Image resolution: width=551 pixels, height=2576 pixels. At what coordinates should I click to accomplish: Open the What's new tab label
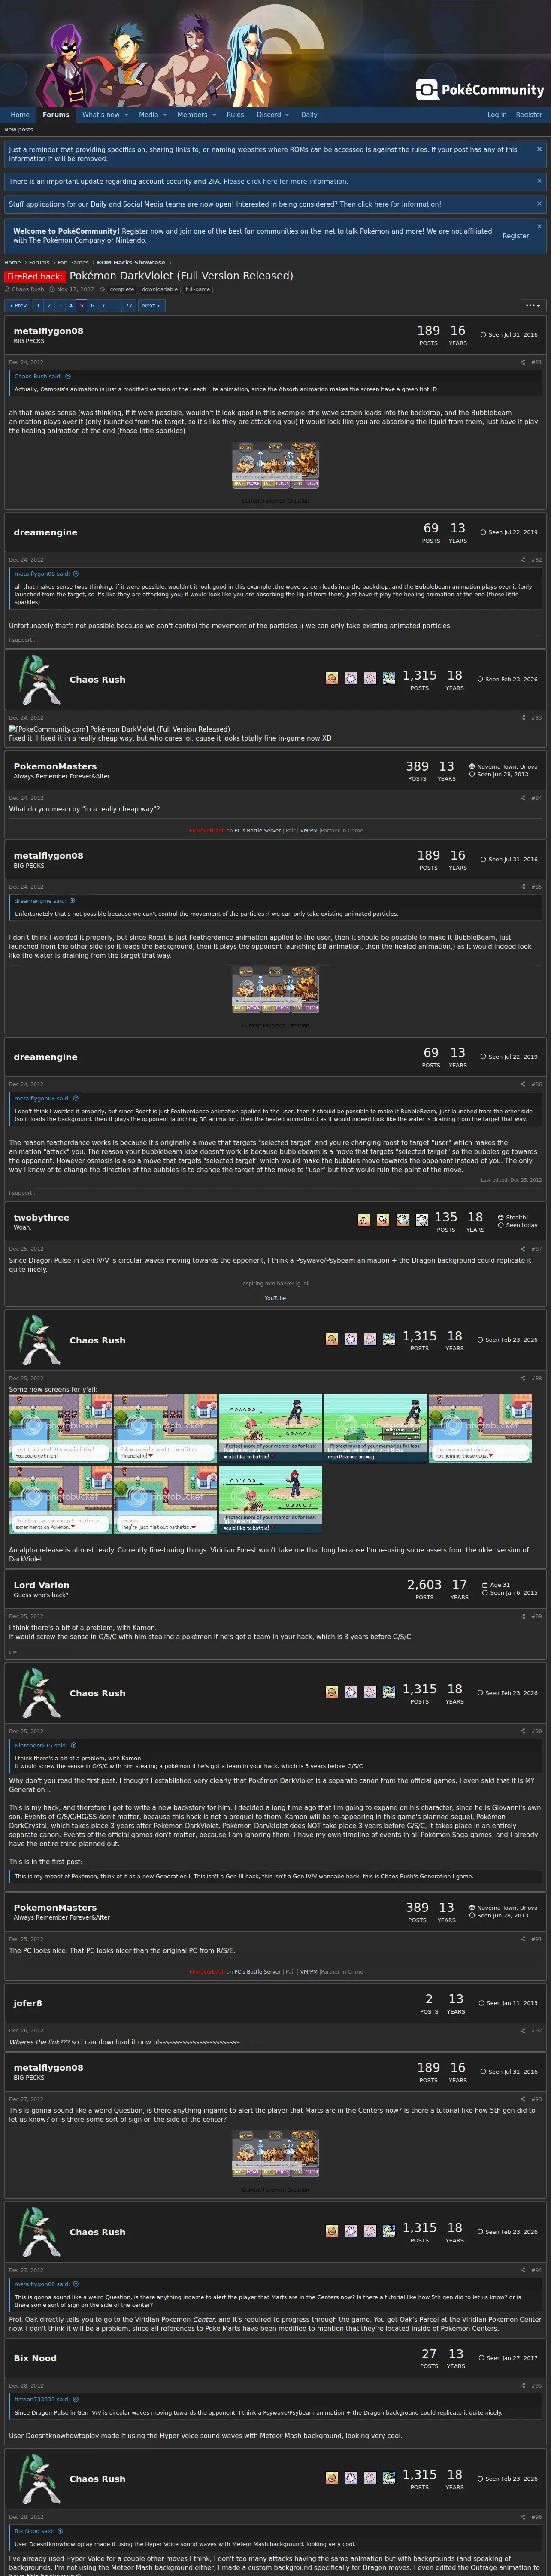(x=100, y=115)
